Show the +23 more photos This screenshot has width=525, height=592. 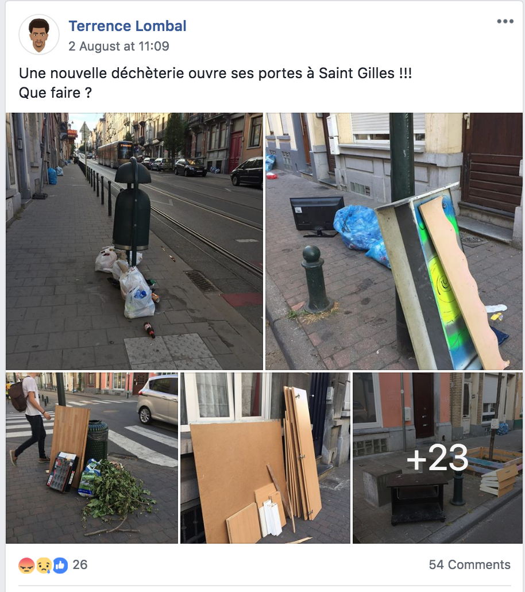[438, 458]
